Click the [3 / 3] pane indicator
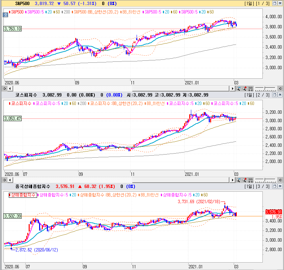Screen dimensions: 284x270 point(263,186)
